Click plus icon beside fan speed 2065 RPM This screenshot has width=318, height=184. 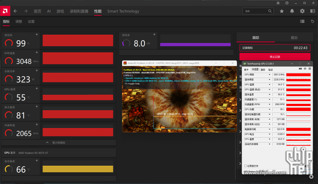[x=37, y=125]
